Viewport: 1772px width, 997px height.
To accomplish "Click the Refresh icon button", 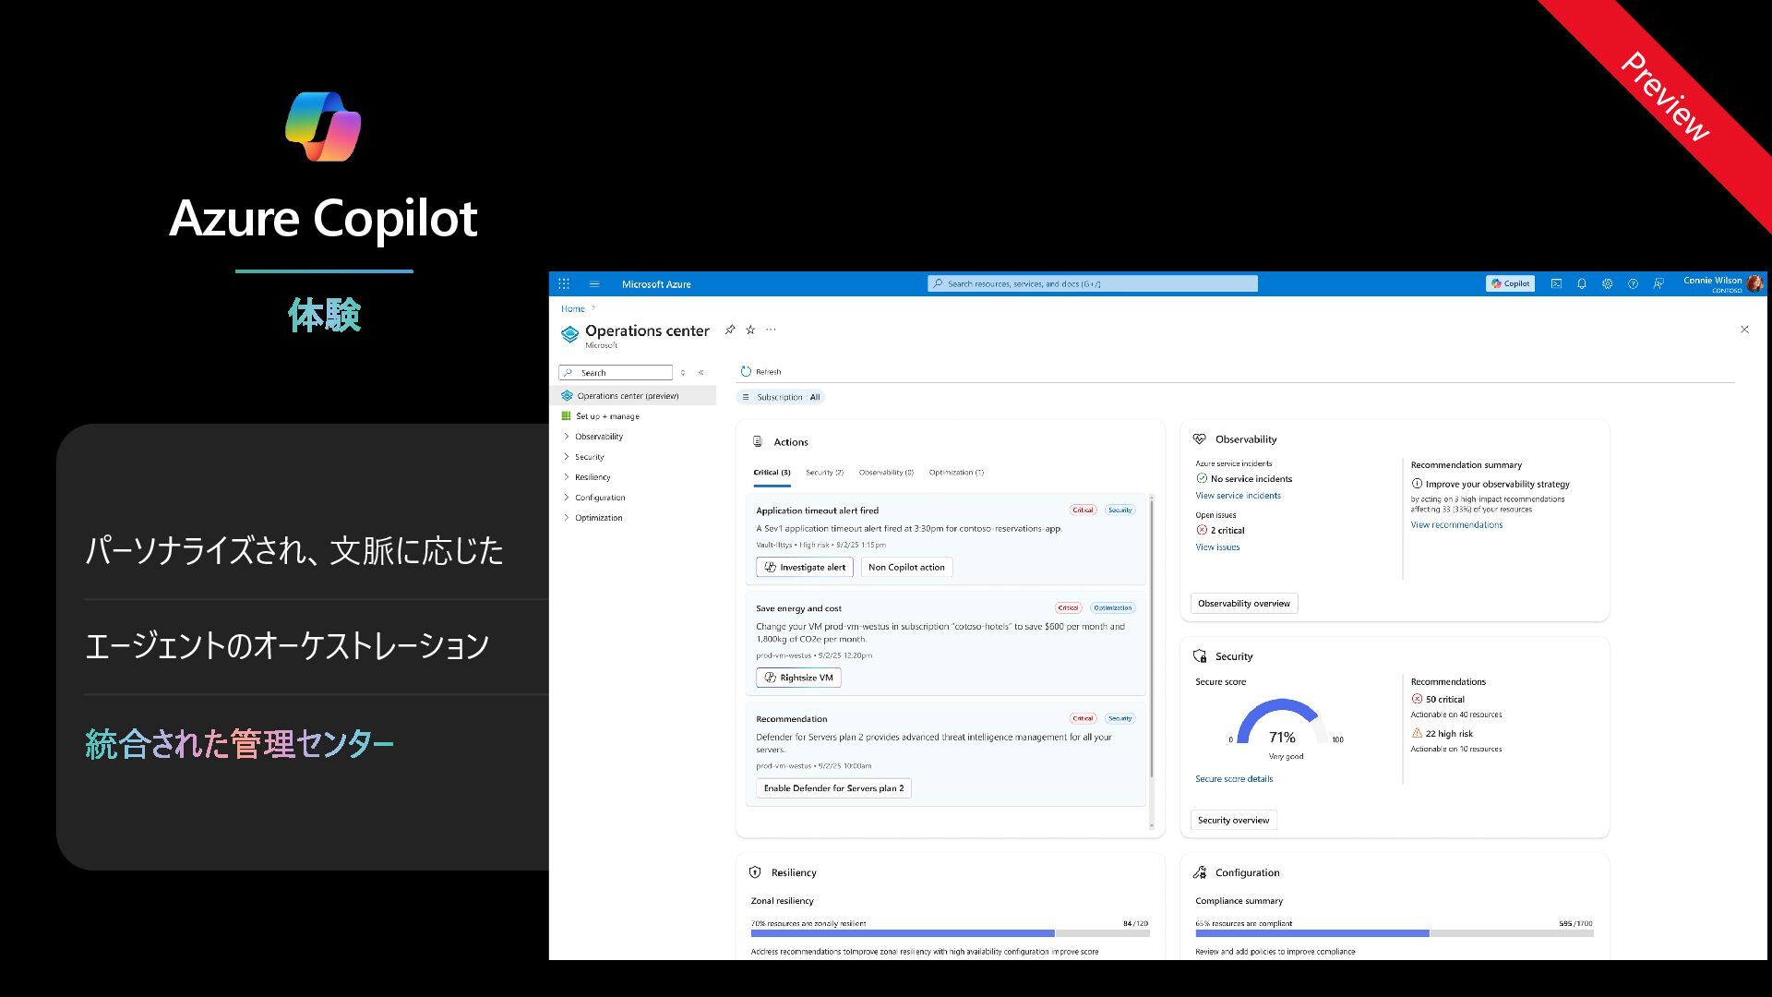I will (746, 371).
